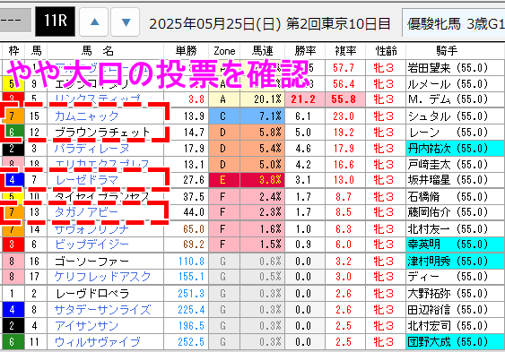This screenshot has width=505, height=352.
Task: Sort by 単勝 column header
Action: [x=187, y=51]
